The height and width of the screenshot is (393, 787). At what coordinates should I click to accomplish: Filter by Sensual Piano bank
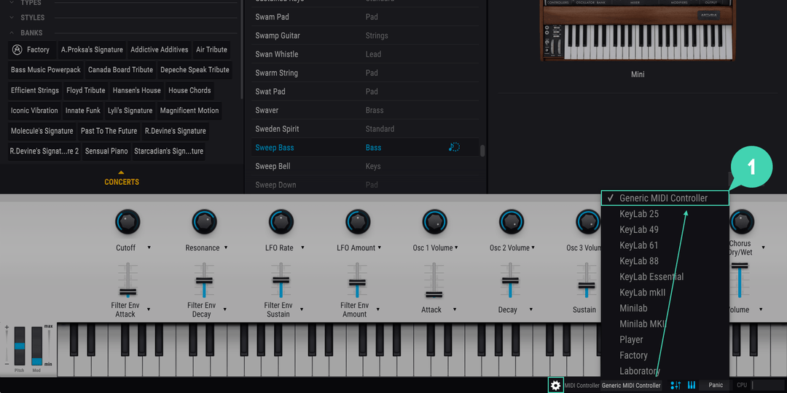click(106, 151)
